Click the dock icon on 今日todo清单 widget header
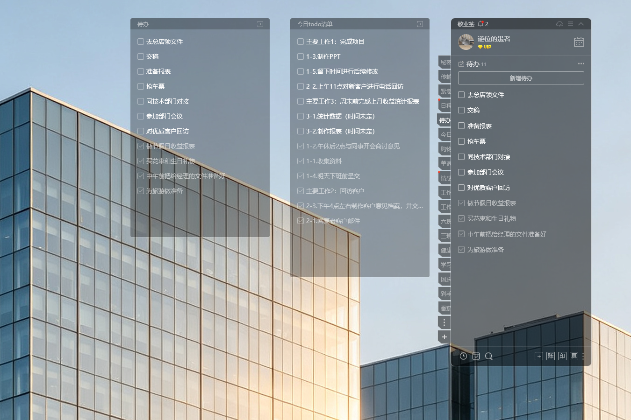631x420 pixels. point(420,24)
